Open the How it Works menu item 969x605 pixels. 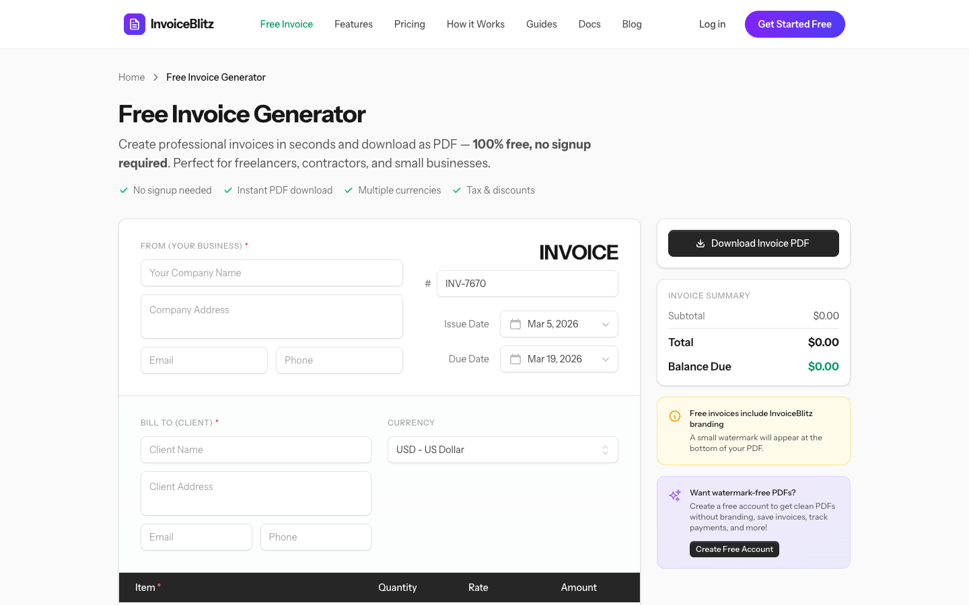475,24
